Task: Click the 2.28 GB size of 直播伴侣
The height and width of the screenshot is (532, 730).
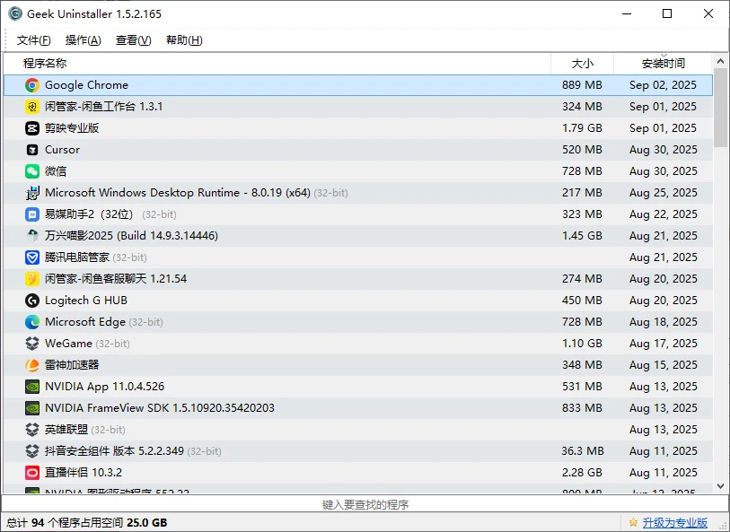Action: pos(582,473)
